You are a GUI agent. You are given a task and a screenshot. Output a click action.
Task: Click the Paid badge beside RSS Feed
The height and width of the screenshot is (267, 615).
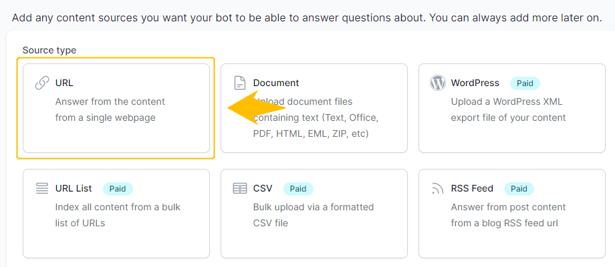pos(519,189)
